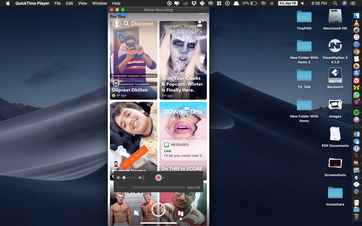The height and width of the screenshot is (226, 362).
Task: Open the Window menu
Action: (99, 3)
